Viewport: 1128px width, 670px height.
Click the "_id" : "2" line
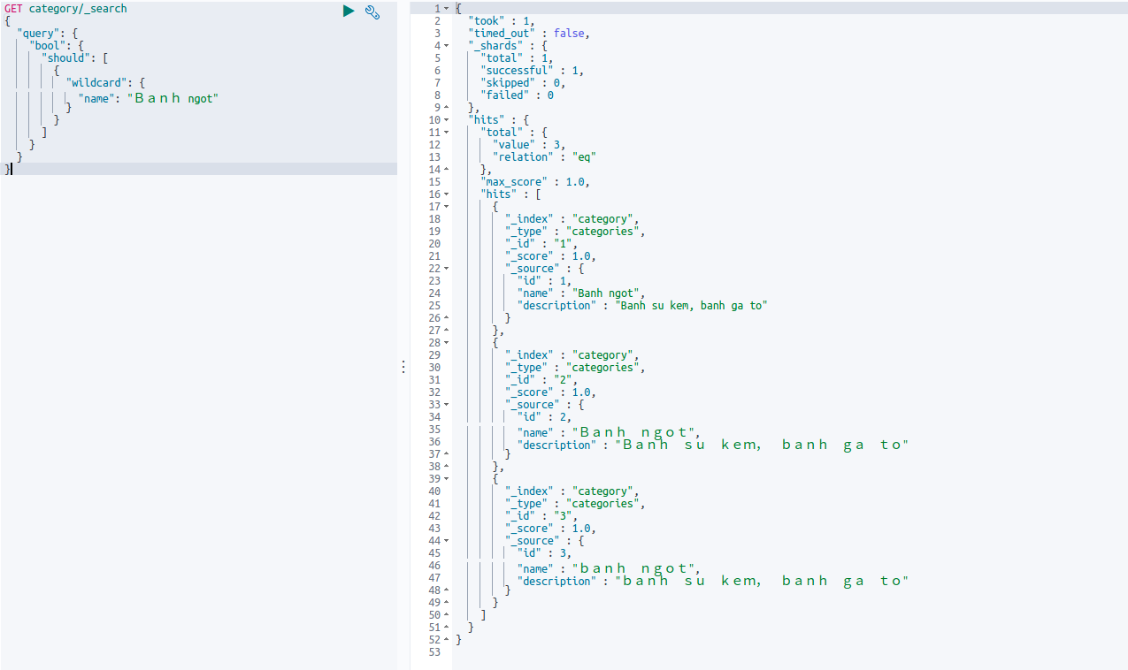(x=541, y=380)
